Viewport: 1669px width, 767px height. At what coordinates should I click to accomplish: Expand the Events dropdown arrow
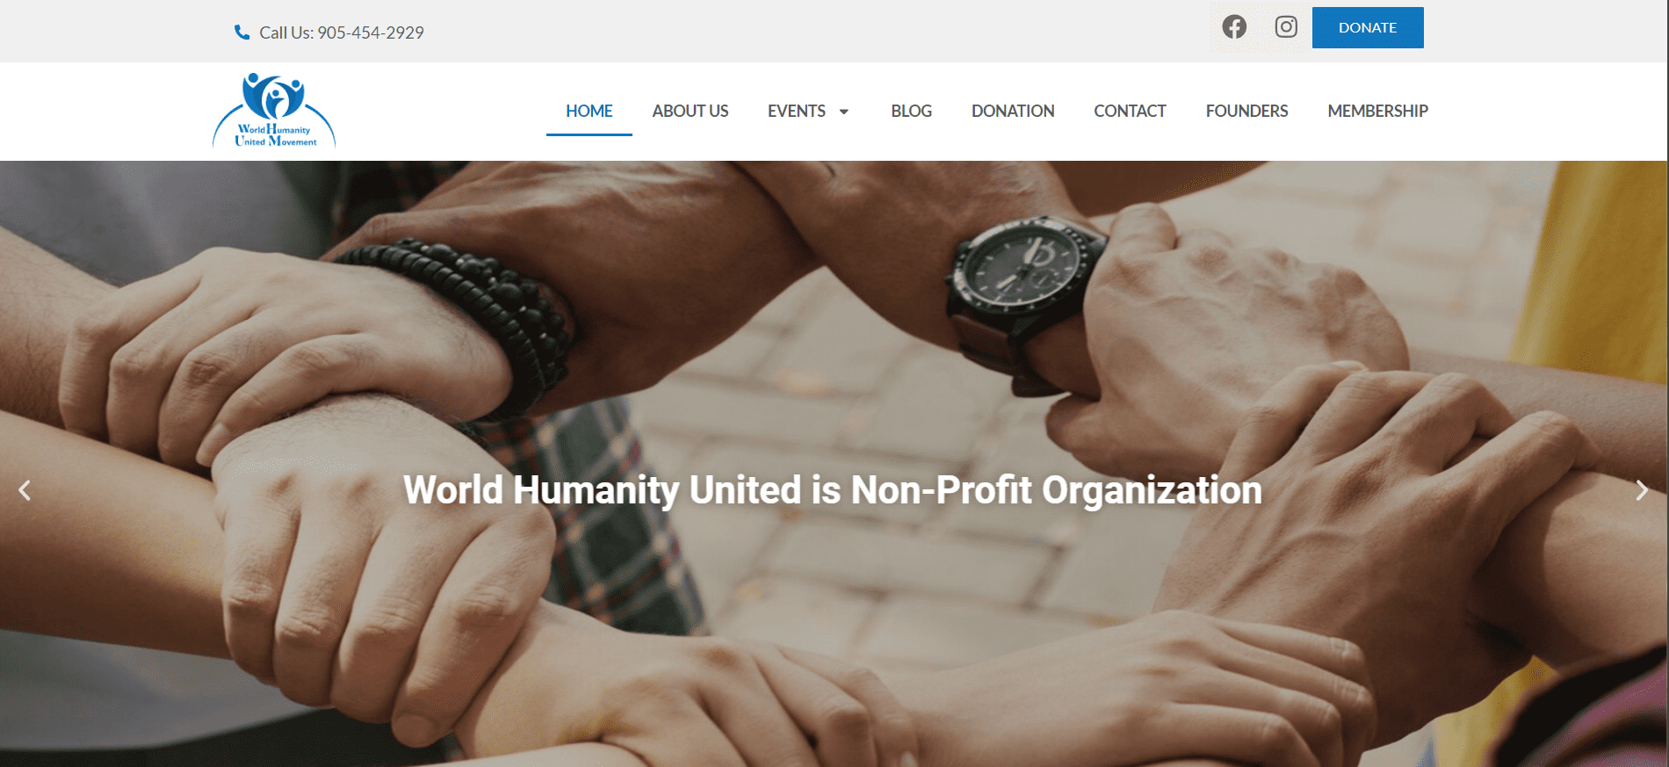pos(844,112)
